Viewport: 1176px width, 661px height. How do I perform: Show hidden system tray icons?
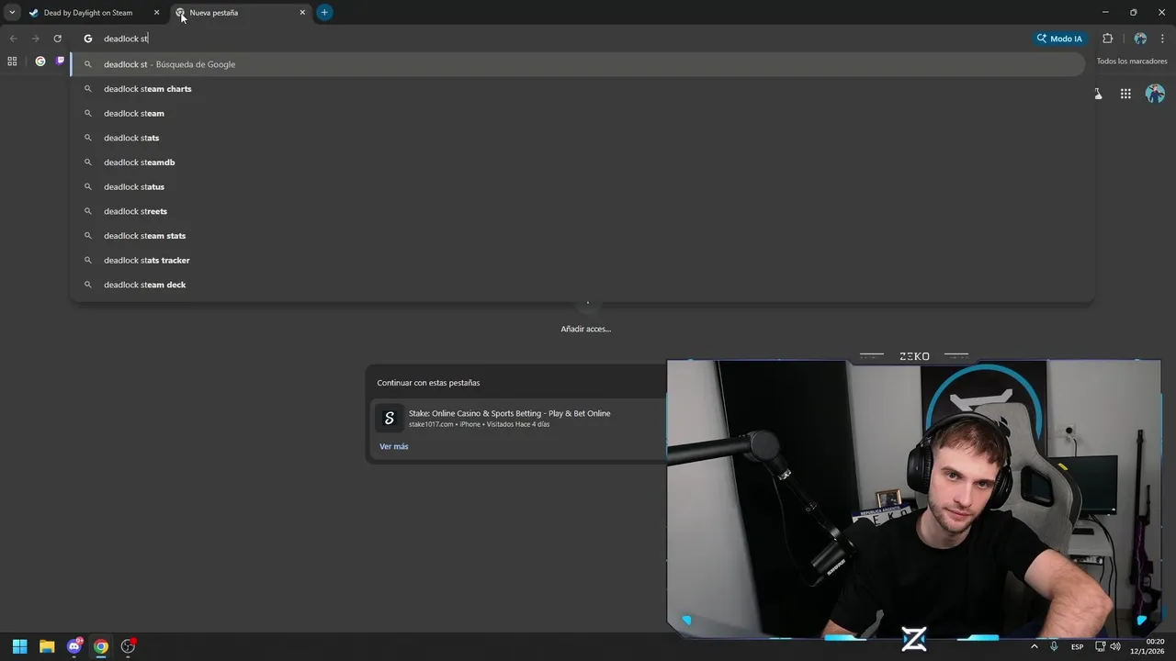[1035, 646]
